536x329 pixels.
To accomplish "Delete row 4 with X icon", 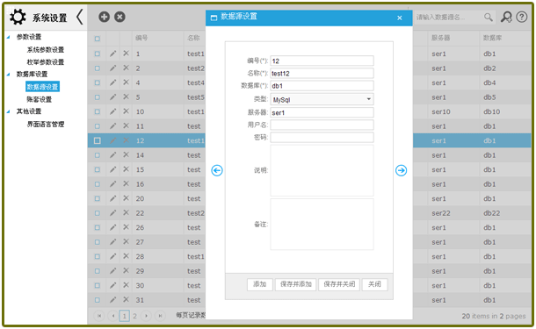I will tap(127, 82).
